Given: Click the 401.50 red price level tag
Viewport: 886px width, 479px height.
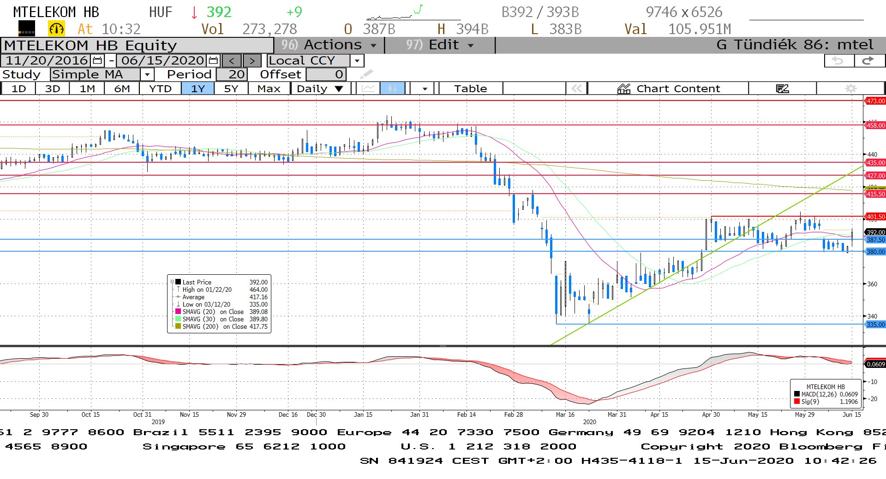Looking at the screenshot, I should (x=875, y=217).
